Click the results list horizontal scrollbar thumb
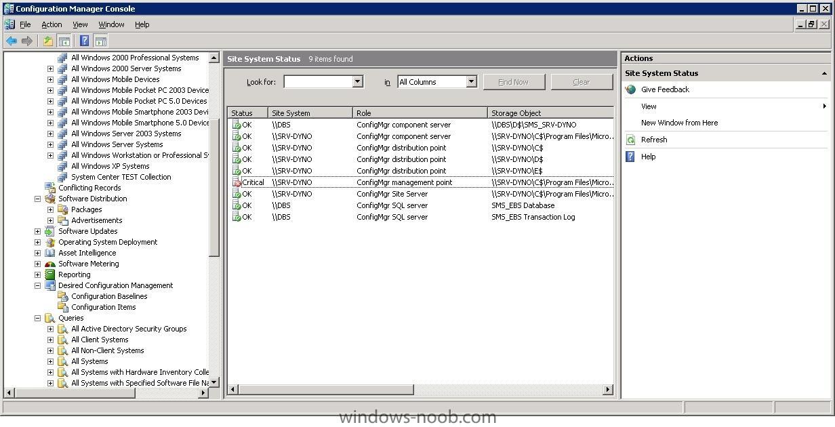This screenshot has height=427, width=835. pos(326,389)
